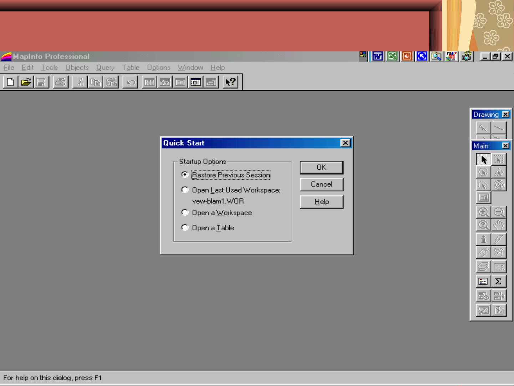Launch PowerPoint from Office shortcut bar
This screenshot has width=514, height=386.
coord(407,56)
